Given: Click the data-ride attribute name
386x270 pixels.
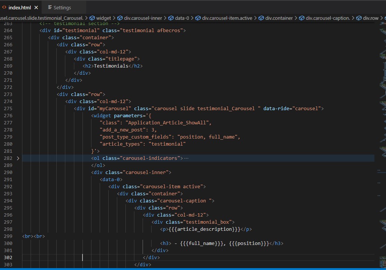Looking at the screenshot, I should (x=276, y=109).
